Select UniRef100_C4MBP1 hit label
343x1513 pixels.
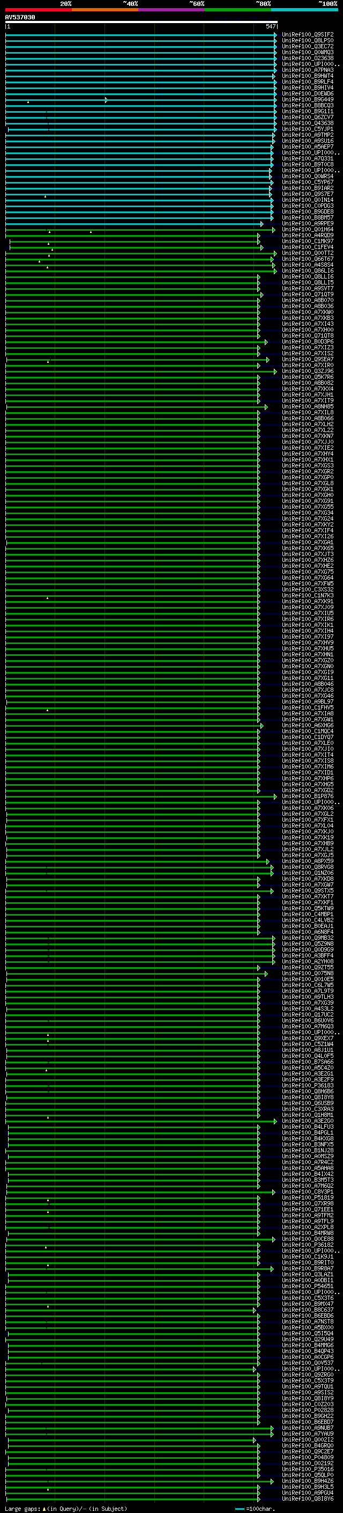coord(307,914)
